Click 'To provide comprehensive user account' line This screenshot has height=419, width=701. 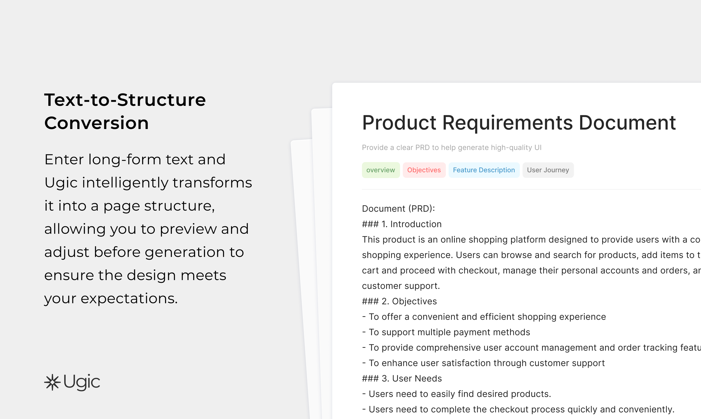531,348
